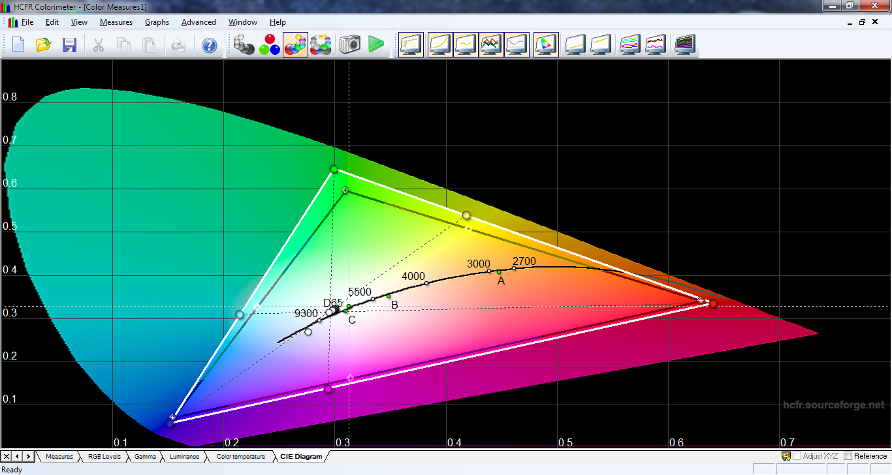
Task: Click the CIE diagram view toolbar icon
Action: pos(545,45)
